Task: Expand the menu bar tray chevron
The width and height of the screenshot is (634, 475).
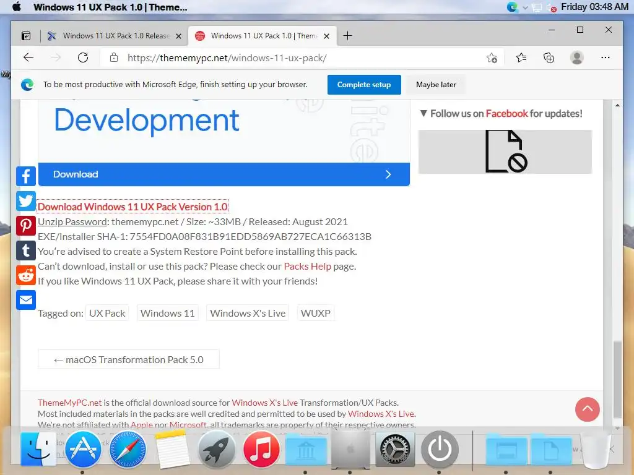Action: 525,7
